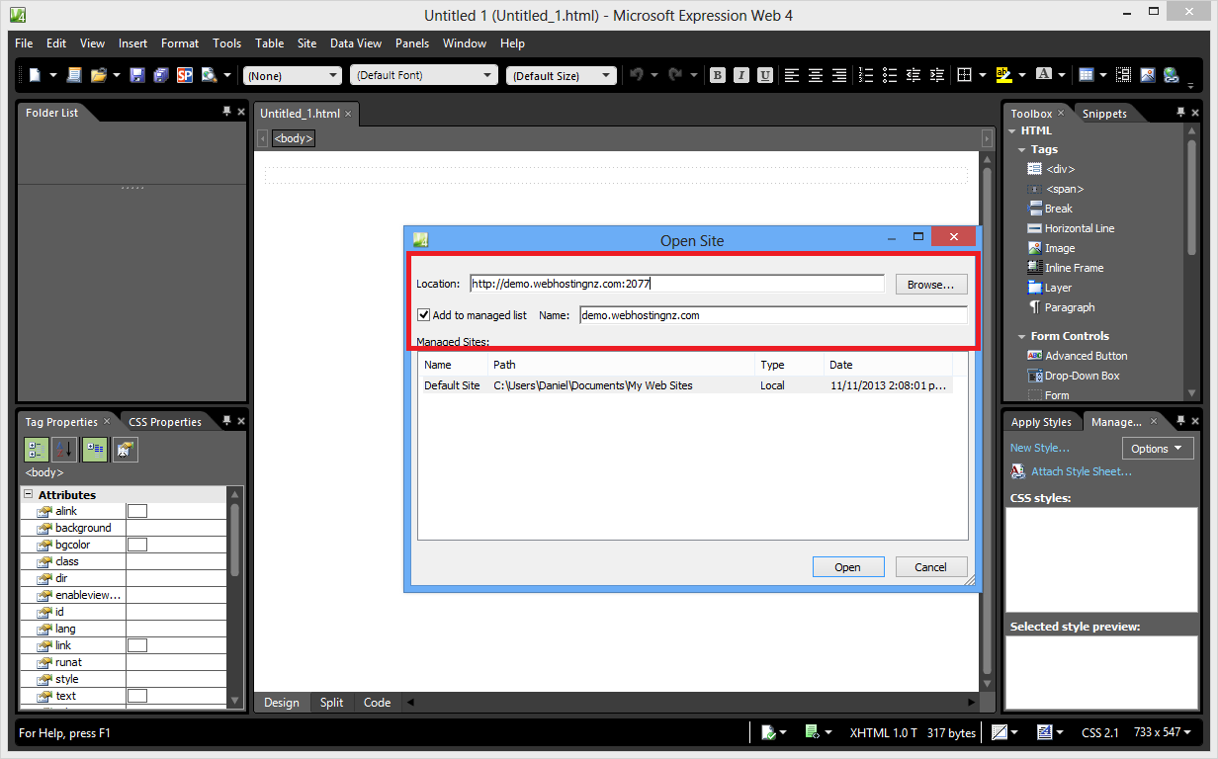This screenshot has width=1218, height=759.
Task: Click the Bold formatting icon
Action: click(718, 75)
